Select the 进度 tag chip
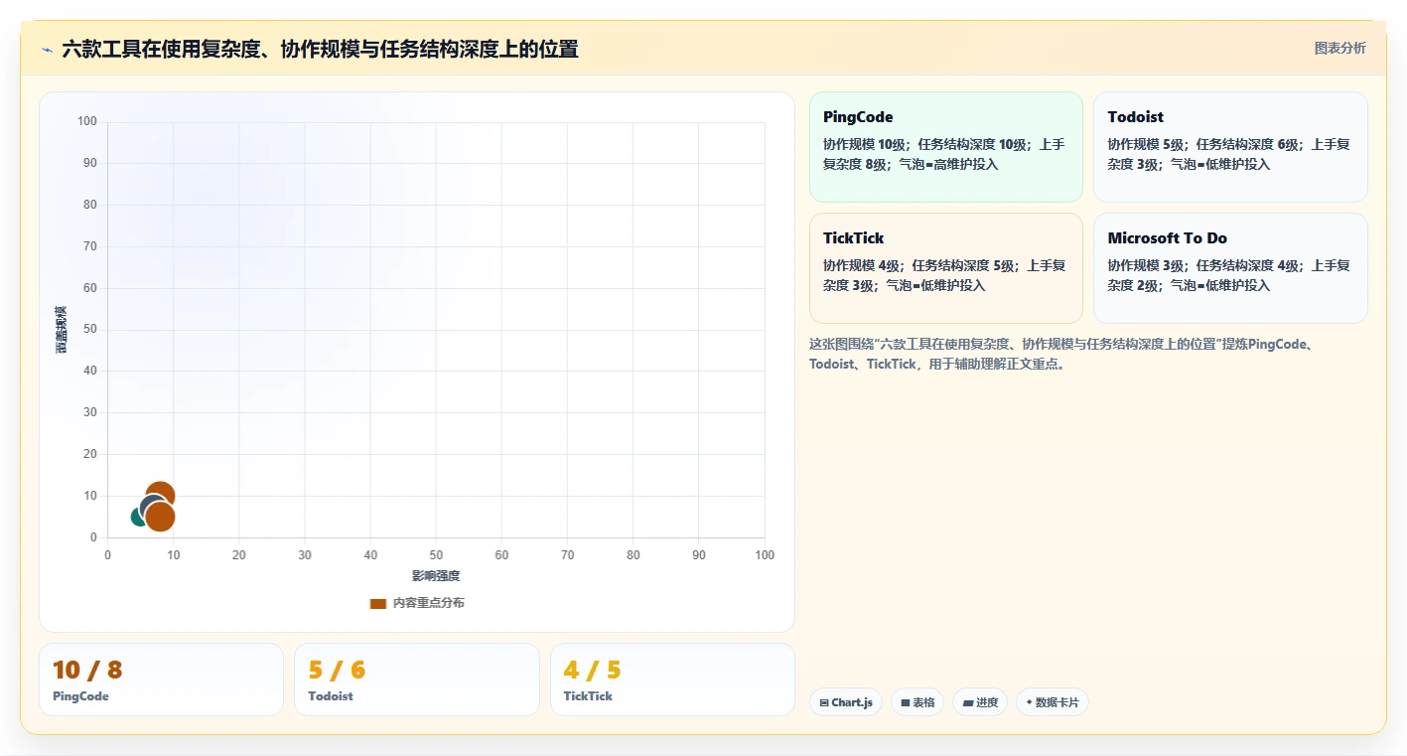 pos(980,702)
